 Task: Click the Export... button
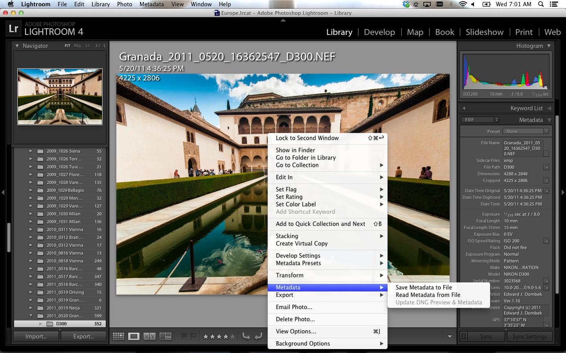83,337
